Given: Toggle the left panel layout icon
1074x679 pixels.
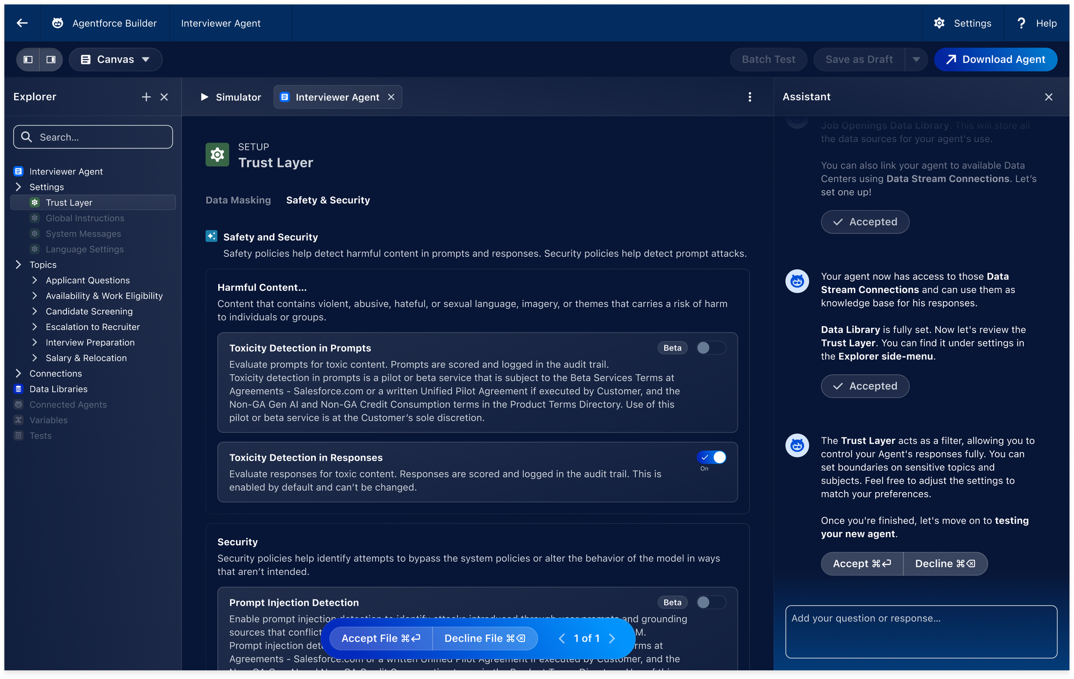Looking at the screenshot, I should coord(28,59).
